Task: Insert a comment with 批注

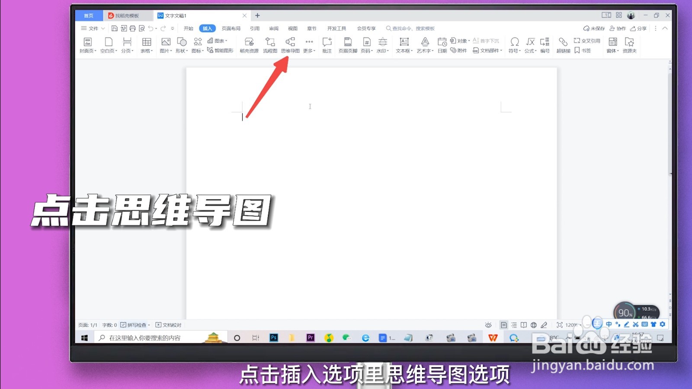Action: click(x=327, y=45)
